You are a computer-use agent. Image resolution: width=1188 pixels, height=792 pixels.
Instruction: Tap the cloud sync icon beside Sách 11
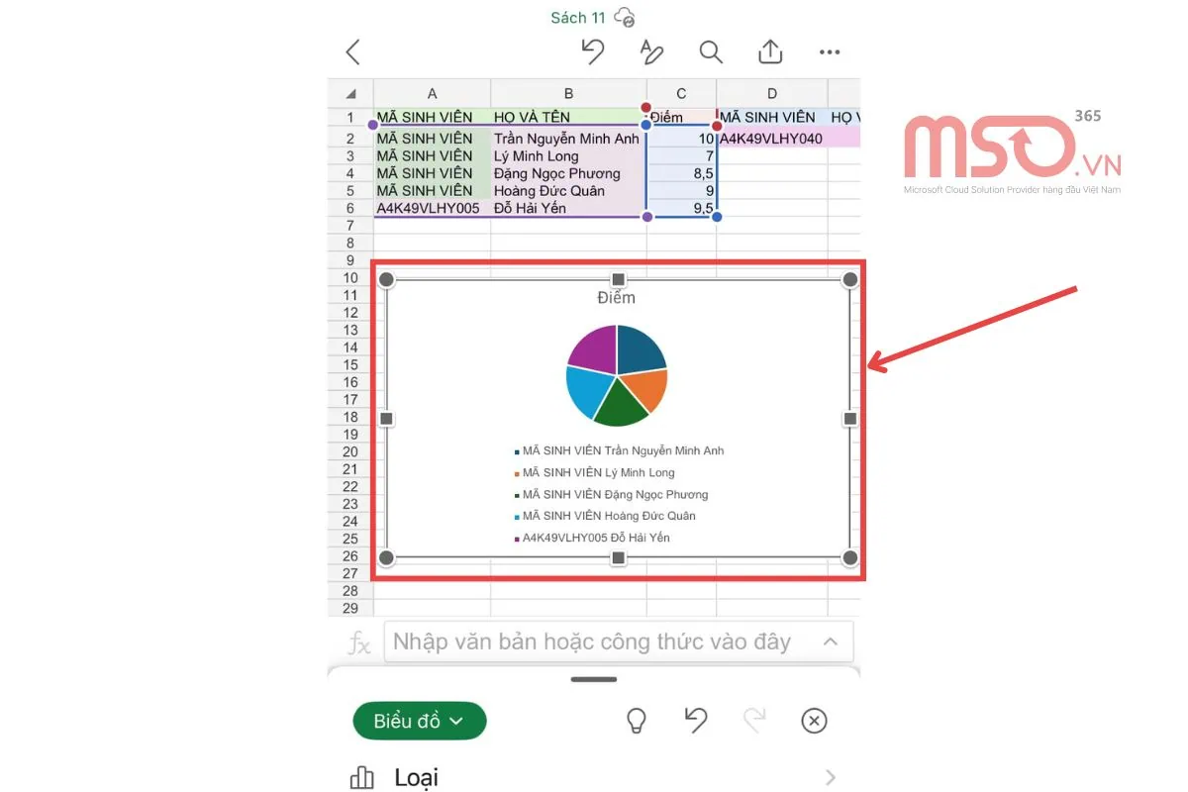tap(625, 17)
